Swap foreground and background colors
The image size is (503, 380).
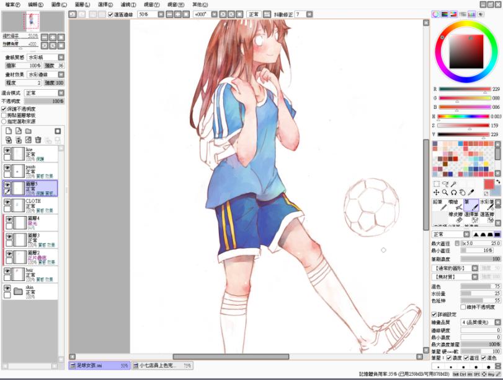pos(498,181)
